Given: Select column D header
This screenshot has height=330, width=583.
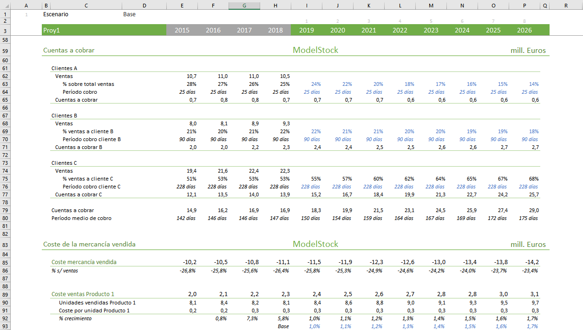Looking at the screenshot, I should (x=144, y=6).
